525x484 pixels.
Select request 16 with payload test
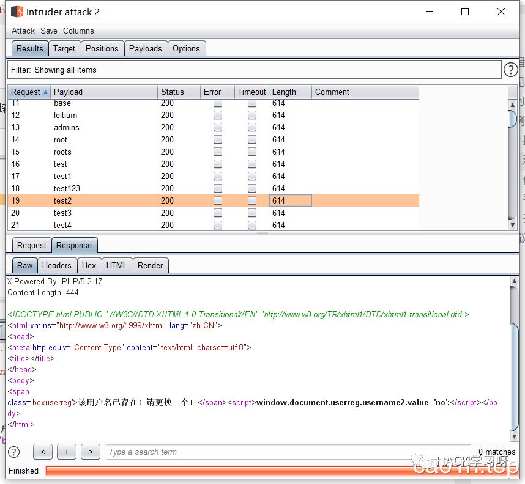(x=214, y=164)
